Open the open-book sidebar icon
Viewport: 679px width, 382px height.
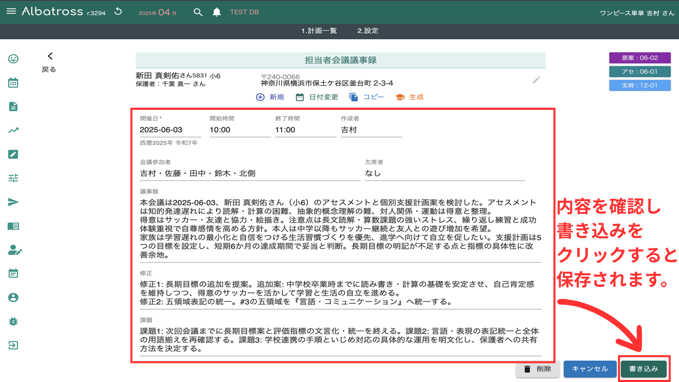click(x=13, y=226)
